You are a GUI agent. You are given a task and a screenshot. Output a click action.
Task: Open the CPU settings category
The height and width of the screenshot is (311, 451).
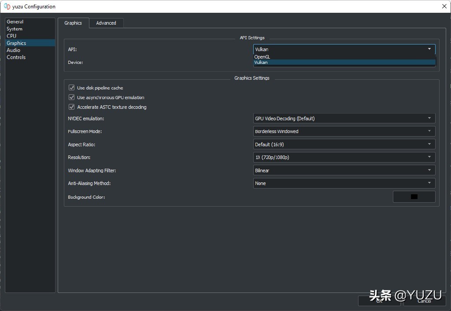(x=11, y=36)
